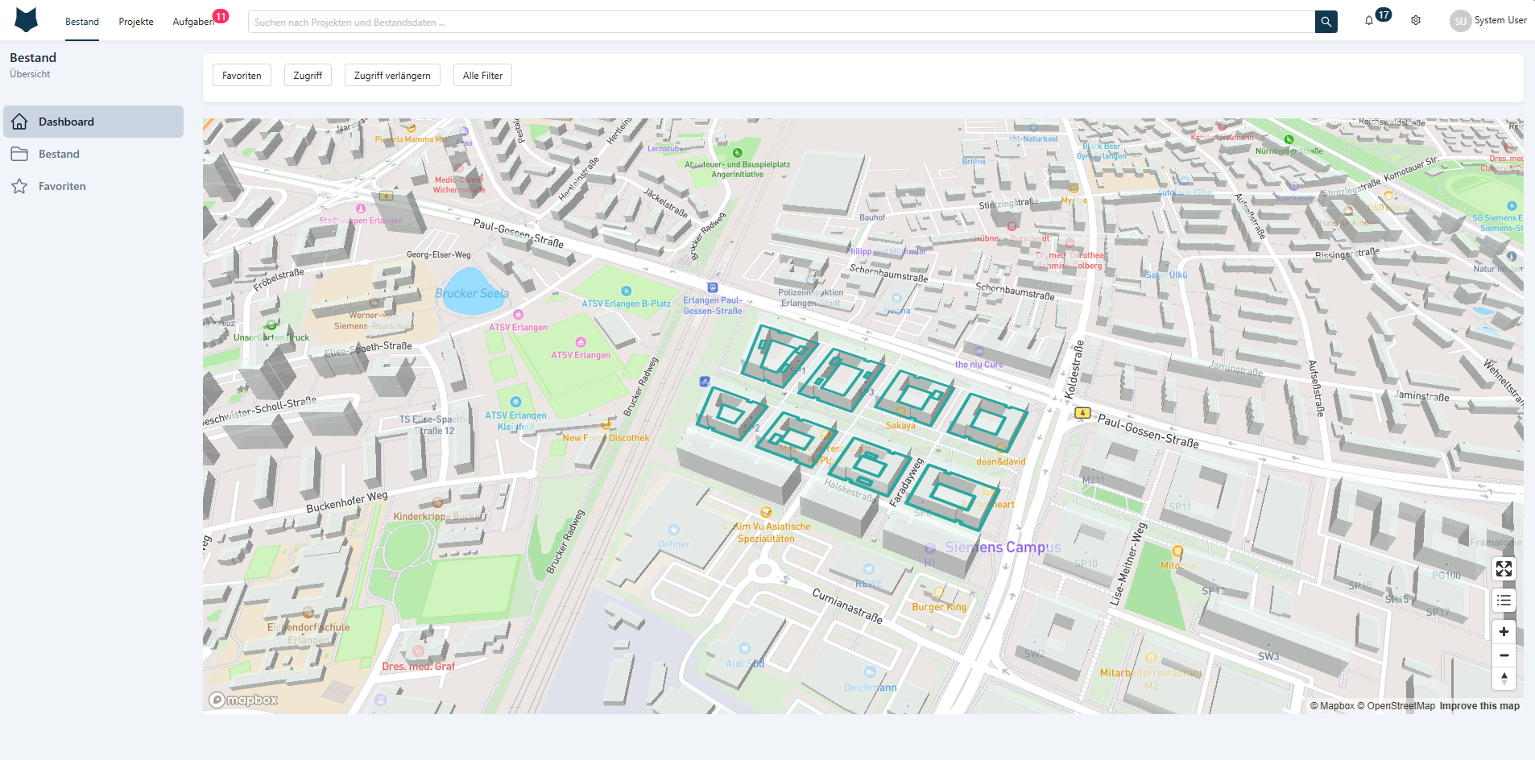Image resolution: width=1535 pixels, height=760 pixels.
Task: Reset map bearing with the compass
Action: 1504,679
